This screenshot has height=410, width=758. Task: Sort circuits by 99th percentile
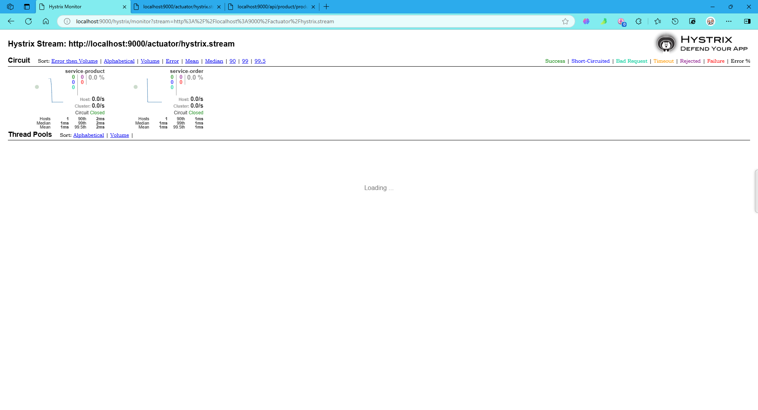(245, 61)
